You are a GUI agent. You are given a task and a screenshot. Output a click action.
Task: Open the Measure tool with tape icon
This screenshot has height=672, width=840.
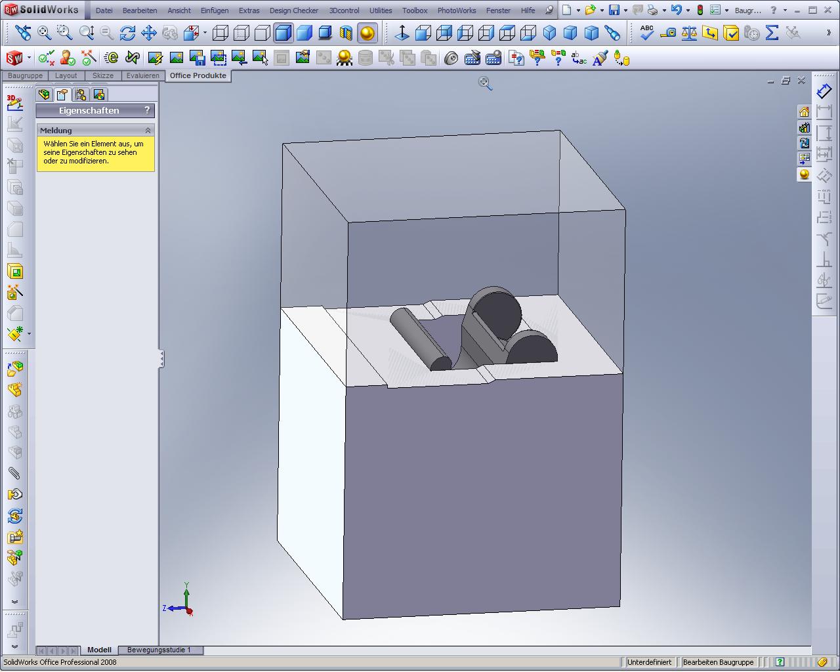[x=668, y=33]
